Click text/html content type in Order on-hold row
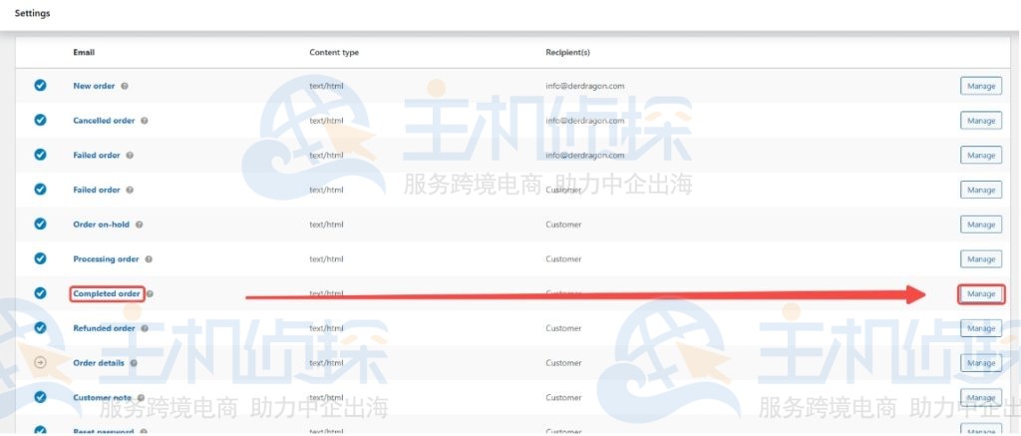Screen dimensions: 1021x436 click(326, 224)
